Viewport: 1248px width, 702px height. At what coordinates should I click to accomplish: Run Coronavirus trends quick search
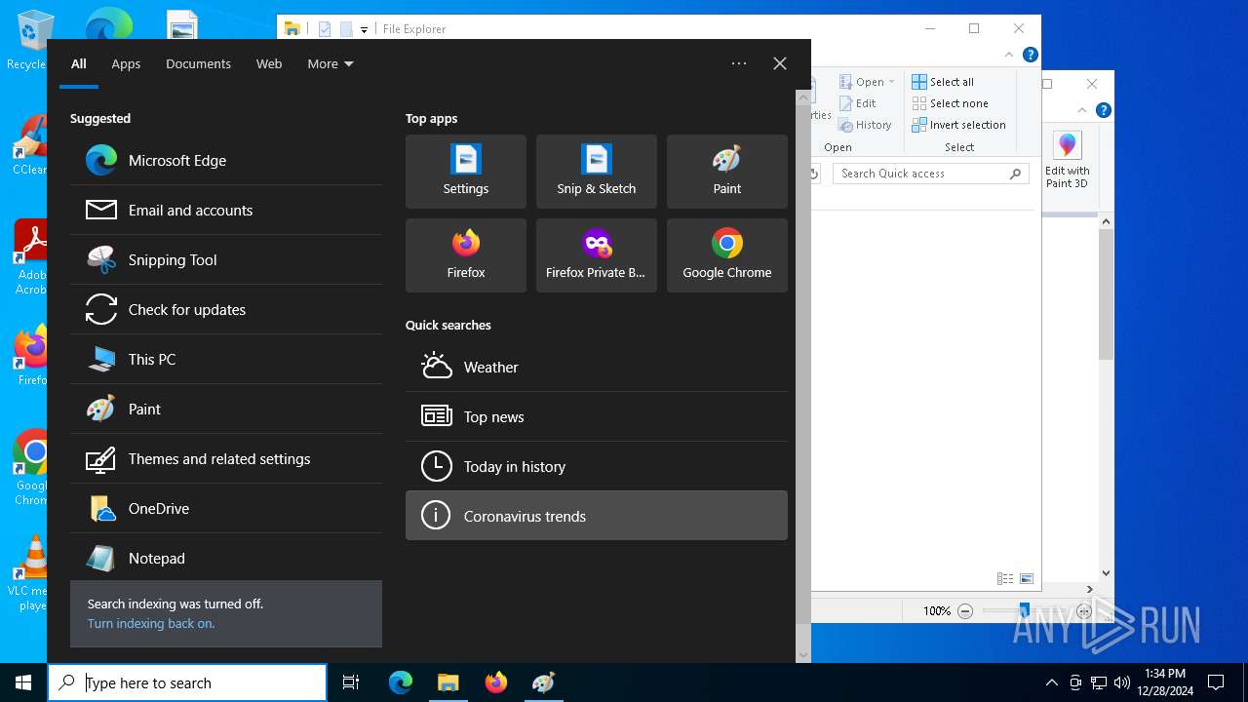coord(597,516)
